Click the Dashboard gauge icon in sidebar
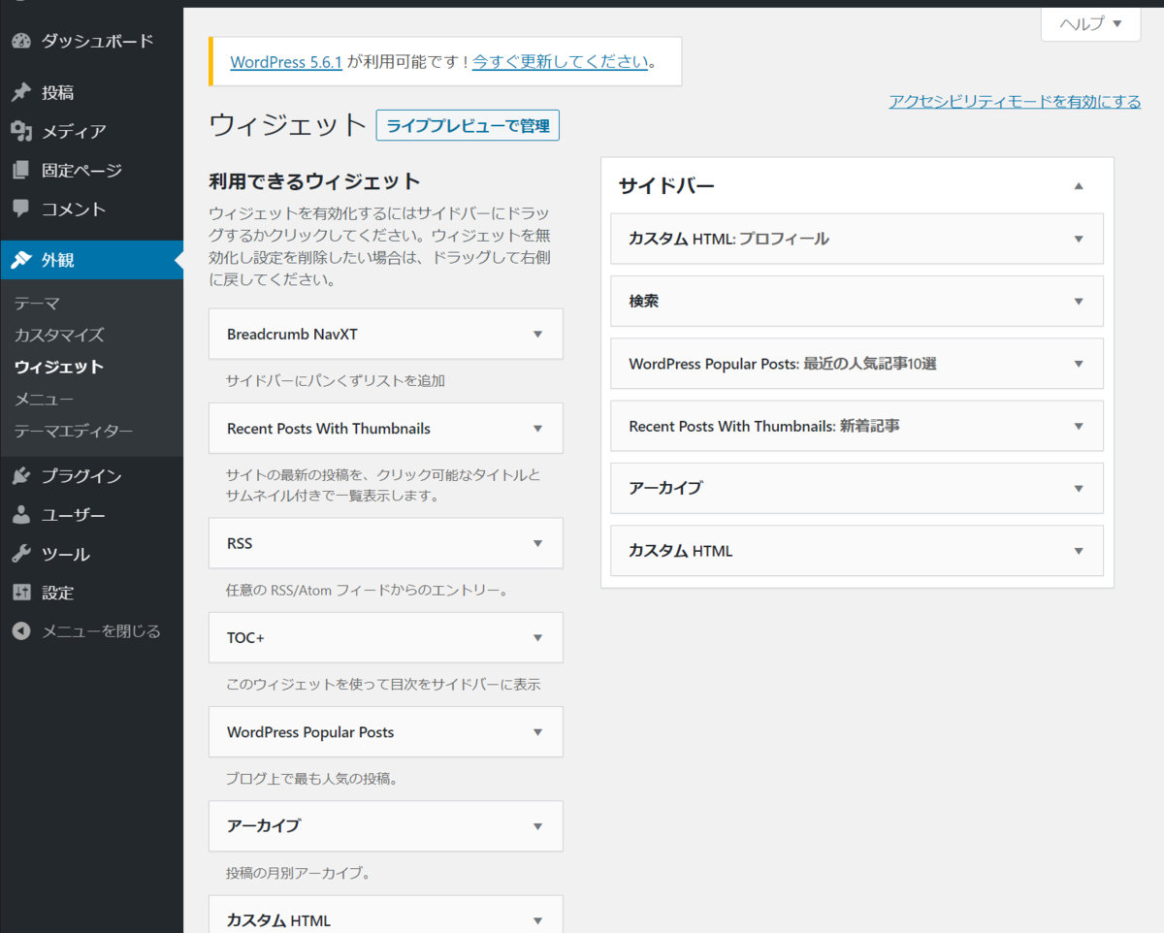The image size is (1164, 933). coord(21,41)
